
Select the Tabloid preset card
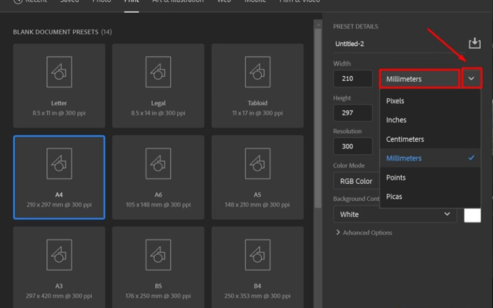pyautogui.click(x=257, y=85)
